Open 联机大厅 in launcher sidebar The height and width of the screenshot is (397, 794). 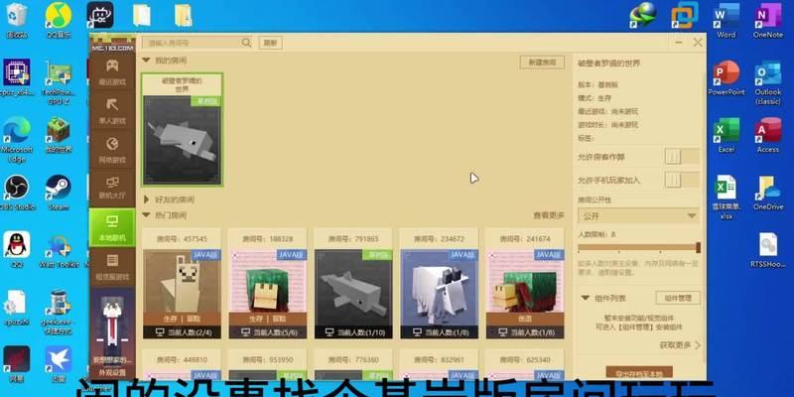(x=112, y=188)
